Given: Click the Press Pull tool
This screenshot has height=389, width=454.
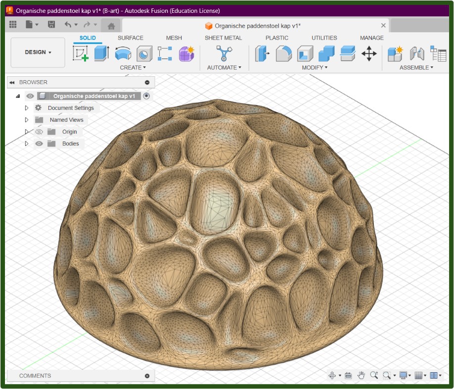Looking at the screenshot, I should tap(262, 53).
